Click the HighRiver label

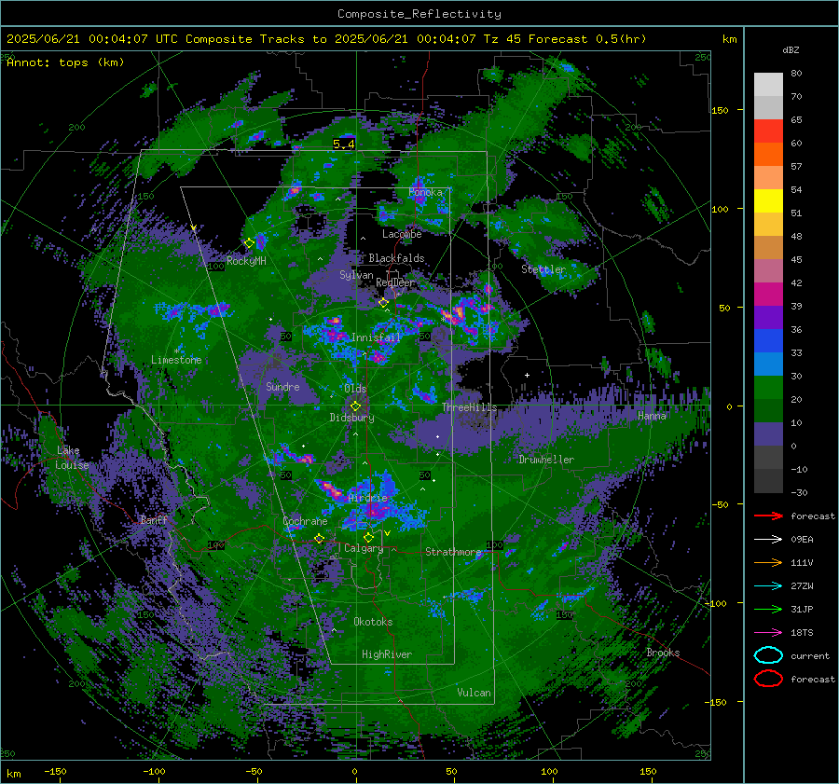pos(387,654)
